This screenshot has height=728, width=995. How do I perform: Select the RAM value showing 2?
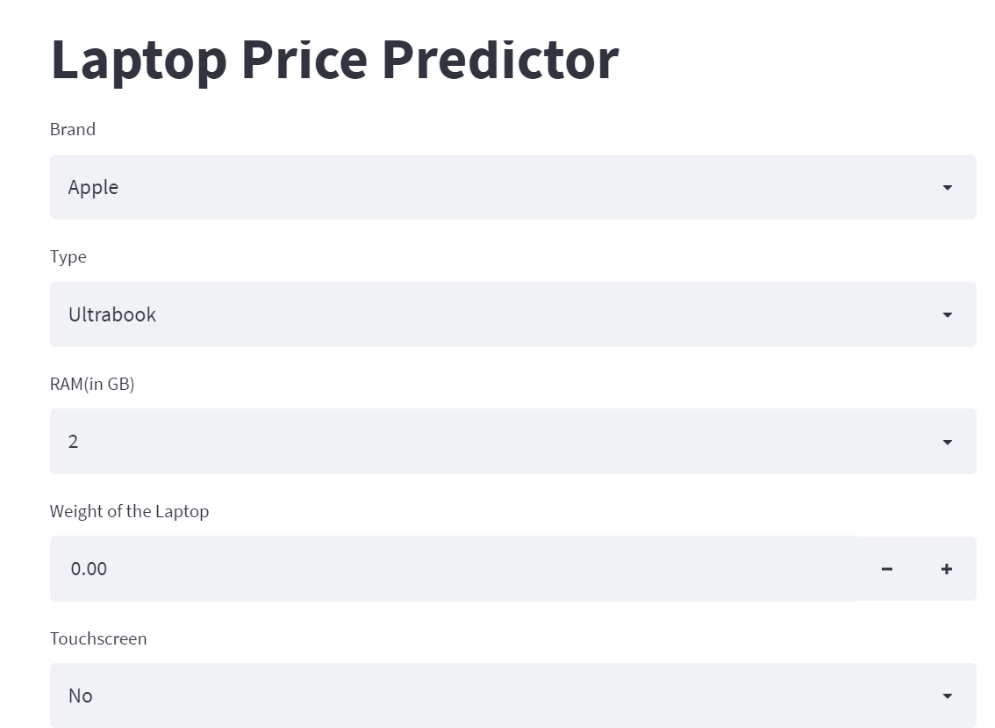click(74, 441)
